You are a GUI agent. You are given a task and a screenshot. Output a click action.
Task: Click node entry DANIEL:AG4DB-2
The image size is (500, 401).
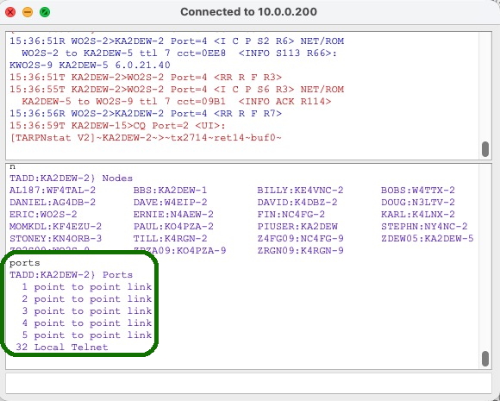click(53, 203)
